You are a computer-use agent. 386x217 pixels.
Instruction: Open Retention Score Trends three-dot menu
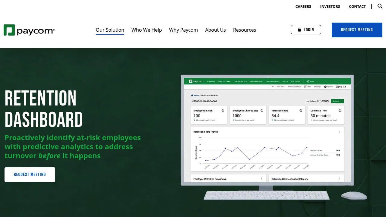pyautogui.click(x=340, y=132)
